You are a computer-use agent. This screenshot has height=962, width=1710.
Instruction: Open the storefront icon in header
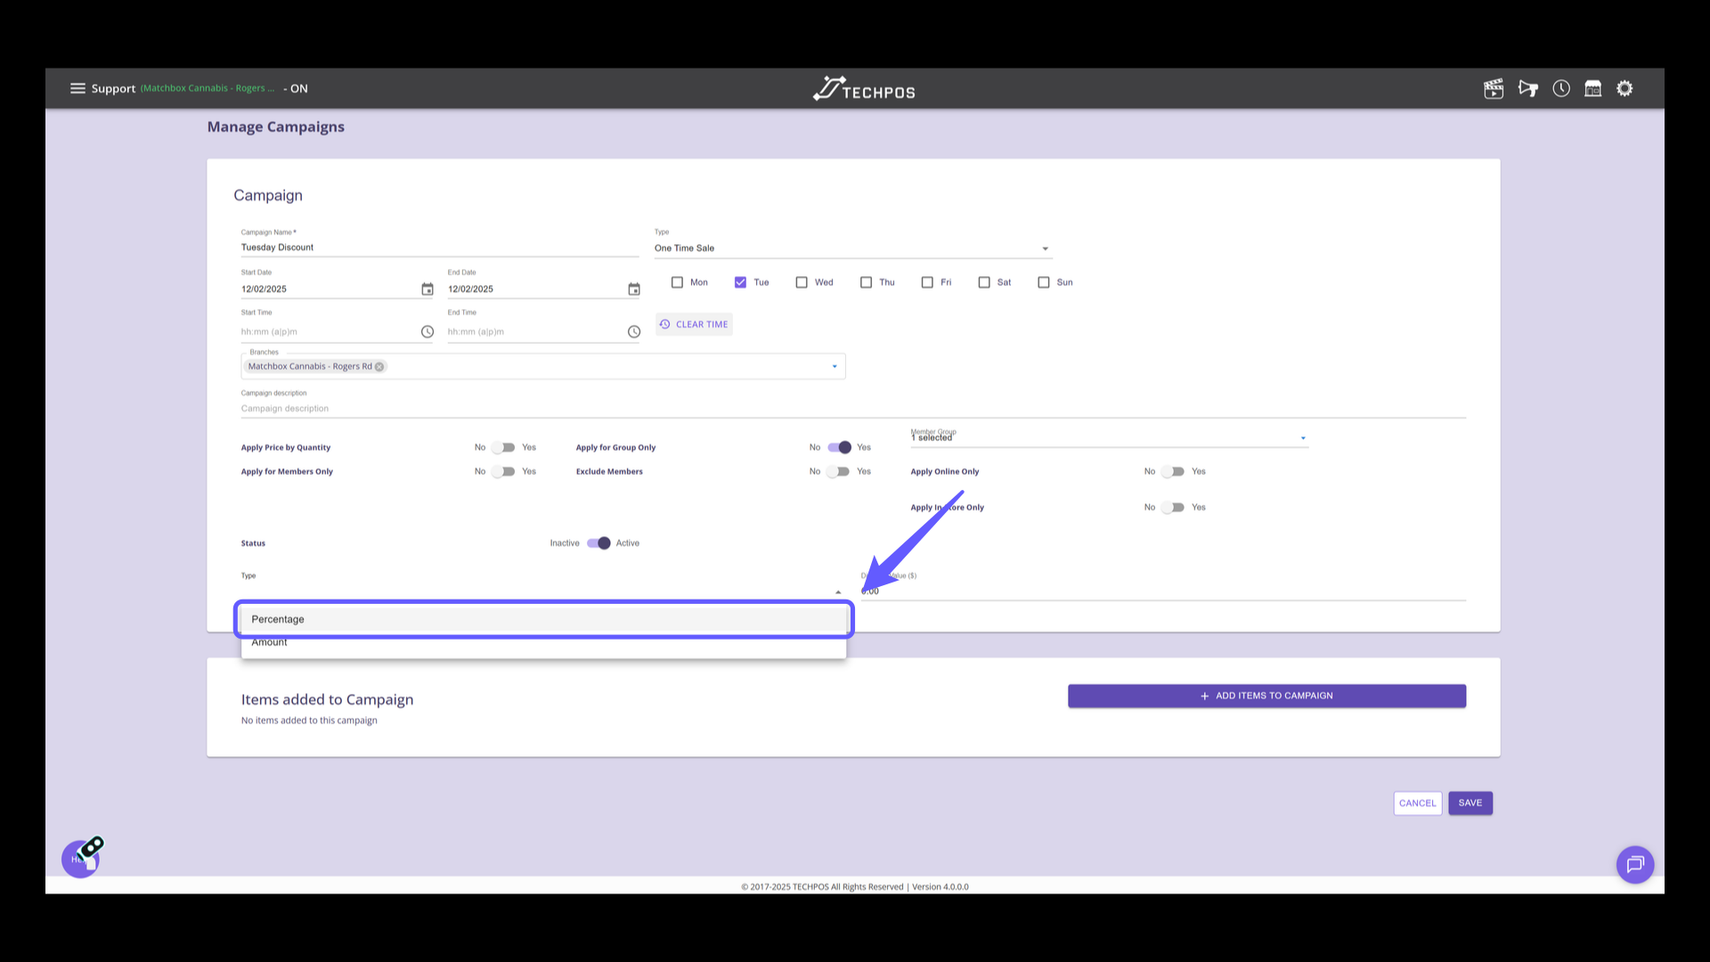(1593, 89)
